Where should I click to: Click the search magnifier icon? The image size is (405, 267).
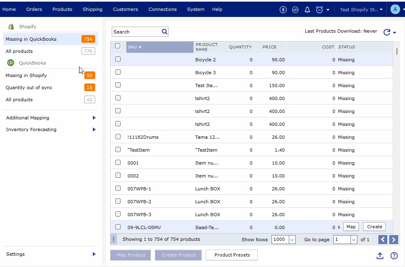tap(165, 31)
